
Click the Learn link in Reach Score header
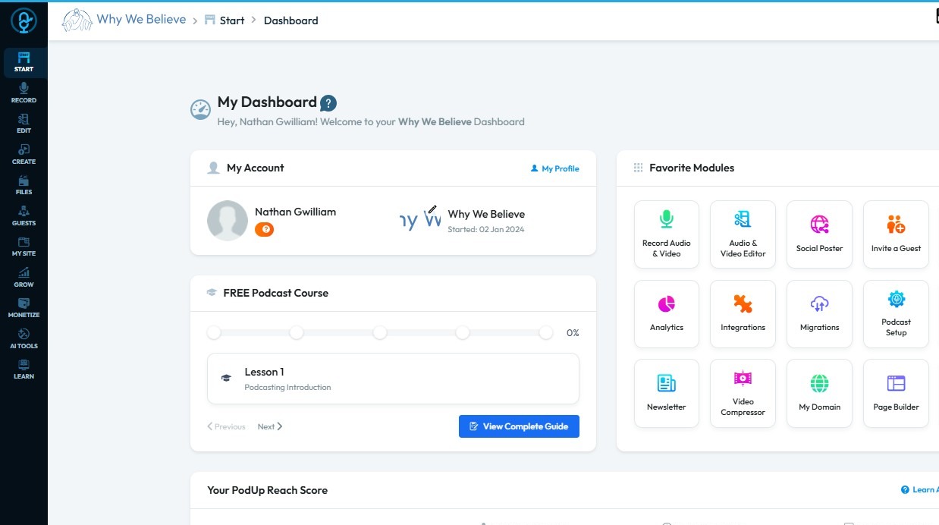[919, 490]
